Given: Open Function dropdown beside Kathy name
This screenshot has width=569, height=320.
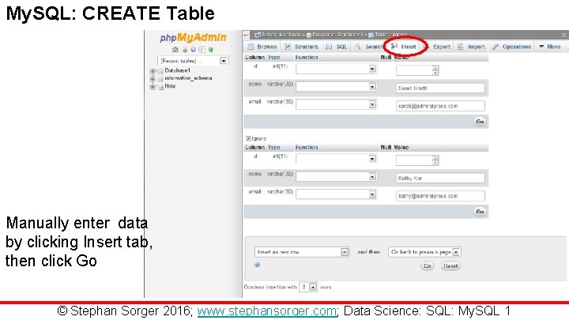Looking at the screenshot, I should tap(336, 177).
